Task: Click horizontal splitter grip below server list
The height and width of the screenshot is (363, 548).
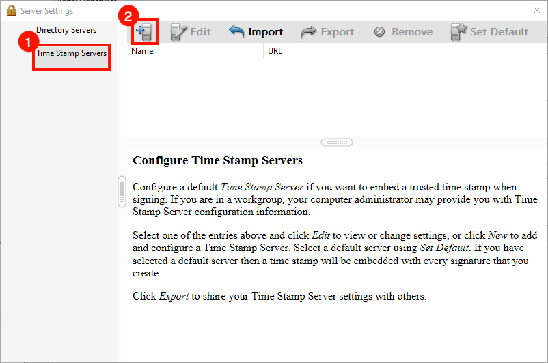Action: coord(337,142)
